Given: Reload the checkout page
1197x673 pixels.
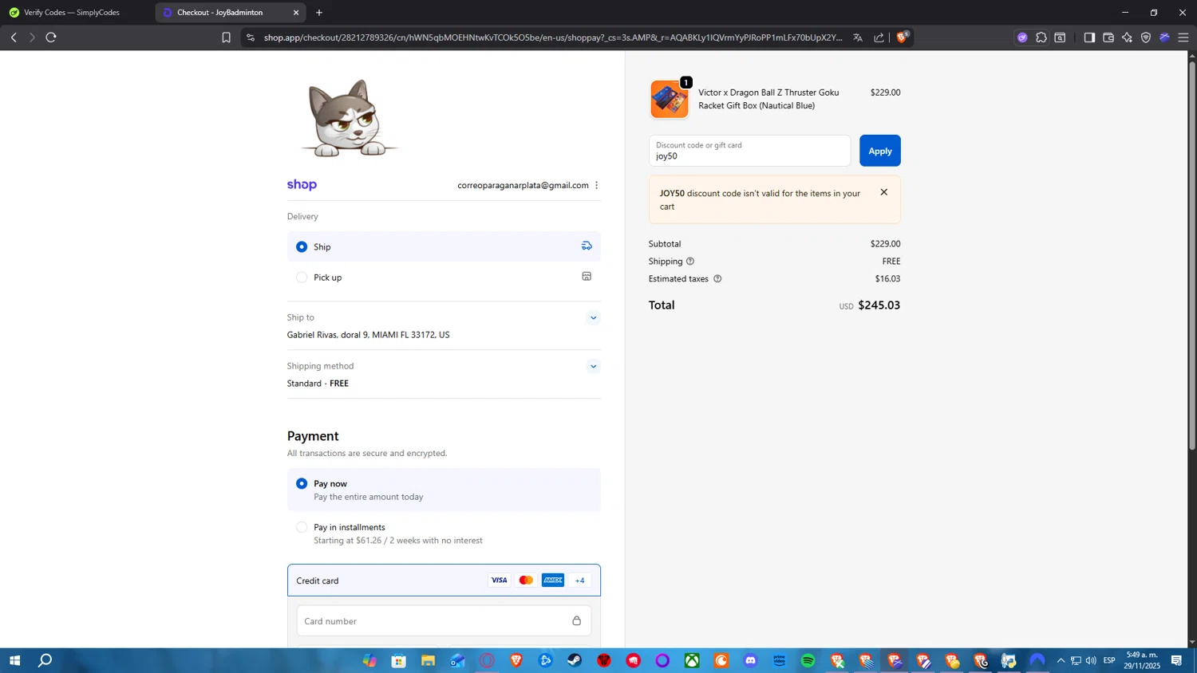Looking at the screenshot, I should pos(51,37).
